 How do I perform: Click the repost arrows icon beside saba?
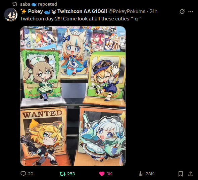coord(15,4)
